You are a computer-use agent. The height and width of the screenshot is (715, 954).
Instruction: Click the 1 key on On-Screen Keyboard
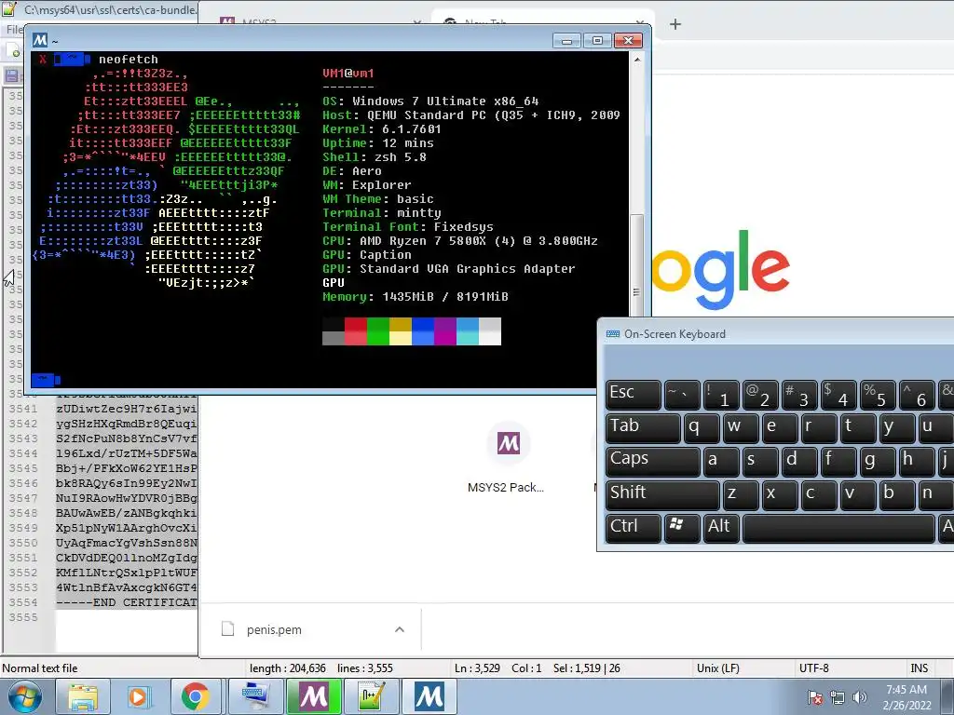click(x=721, y=394)
